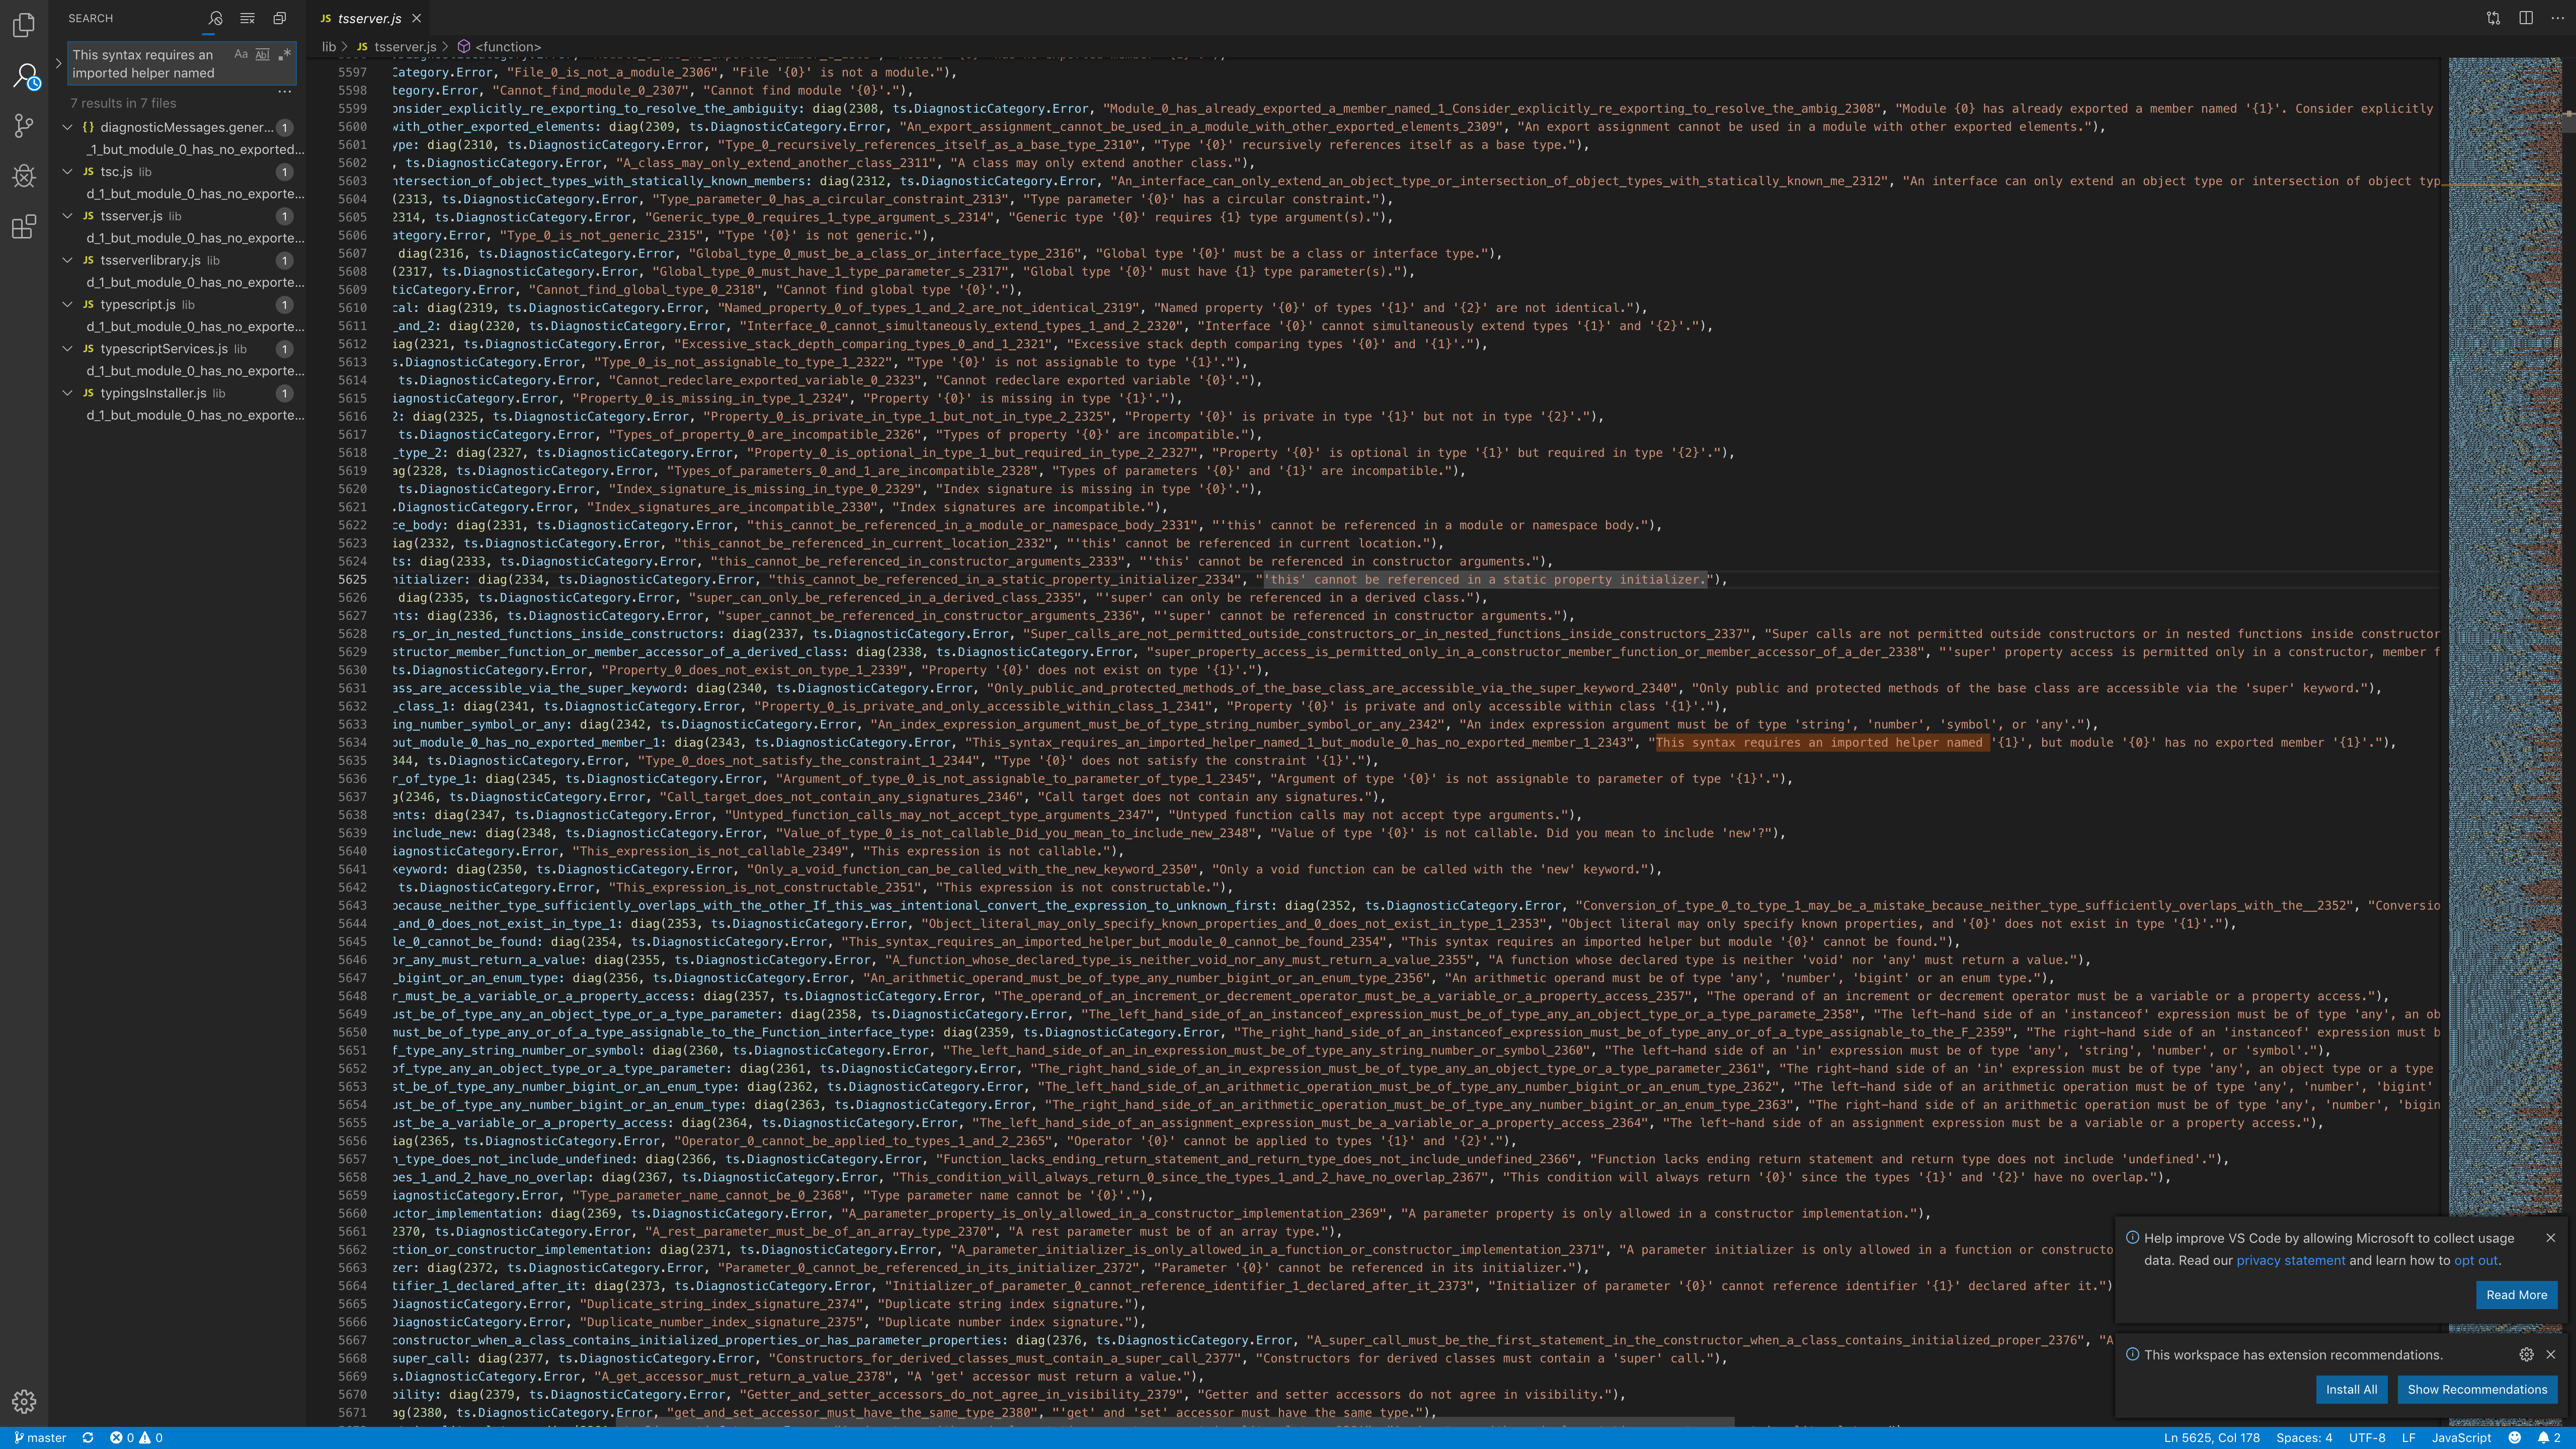2576x1449 pixels.
Task: Toggle match case in the search box
Action: (240, 54)
